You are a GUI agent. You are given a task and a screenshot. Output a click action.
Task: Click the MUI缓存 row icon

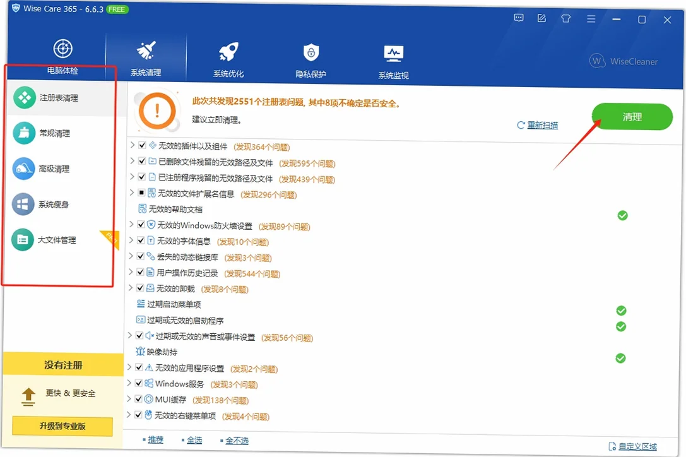point(149,399)
